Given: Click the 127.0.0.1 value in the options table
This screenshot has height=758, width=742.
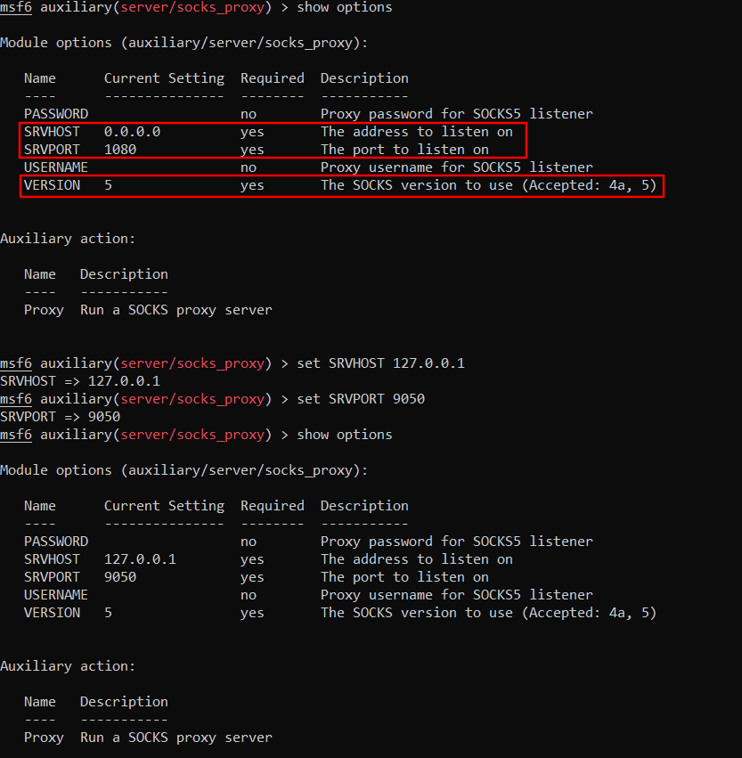Looking at the screenshot, I should point(140,559).
